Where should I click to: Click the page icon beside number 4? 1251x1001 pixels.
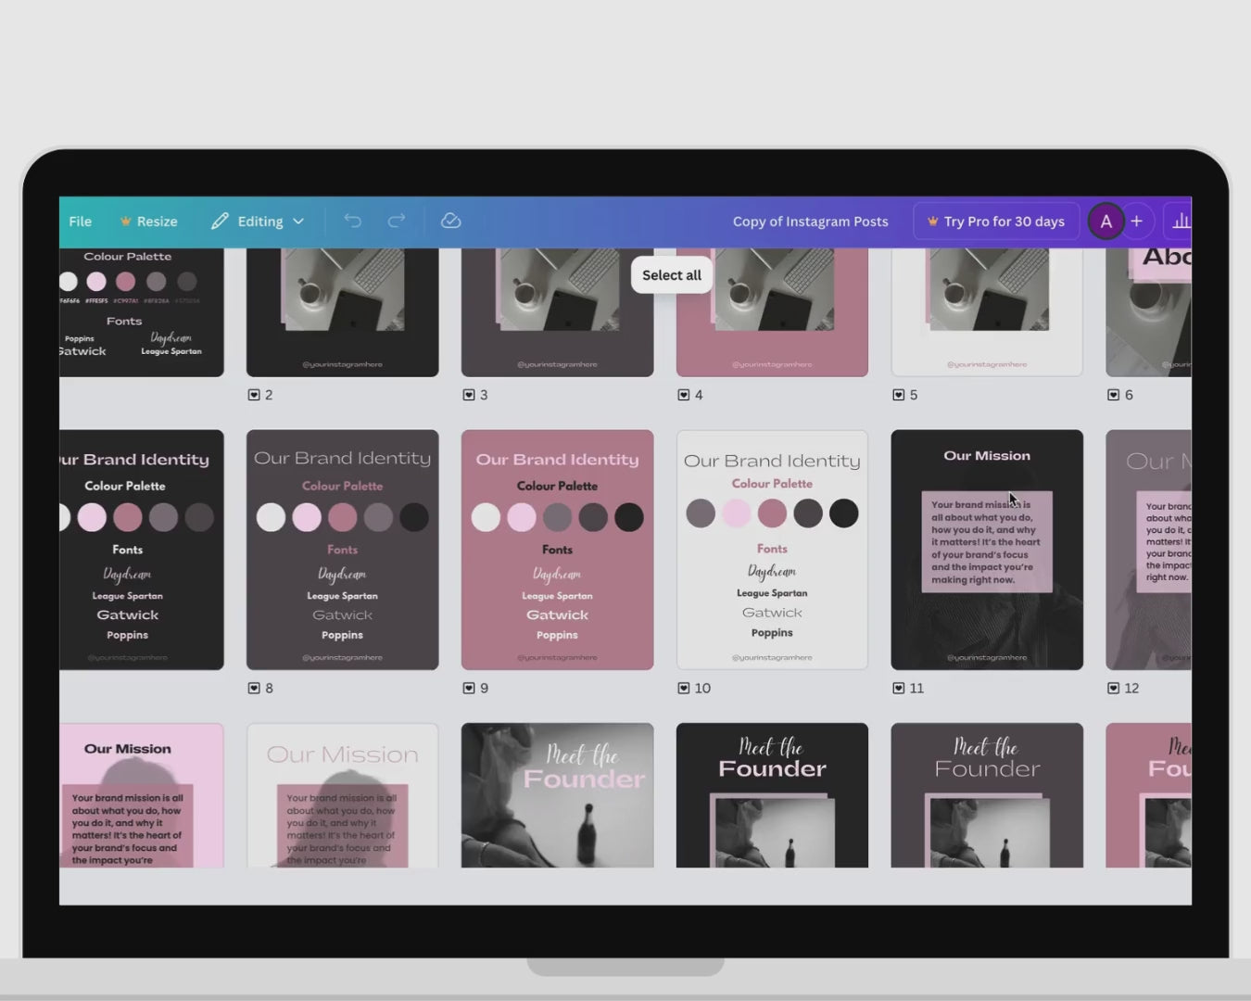(x=684, y=395)
